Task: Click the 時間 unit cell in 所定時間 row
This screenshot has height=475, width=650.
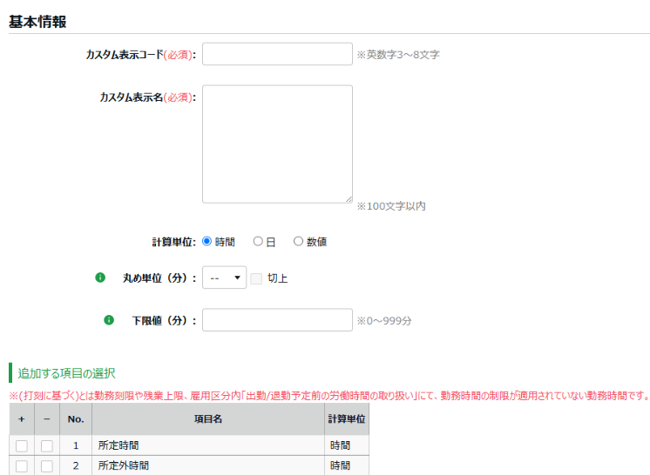Action: click(347, 445)
